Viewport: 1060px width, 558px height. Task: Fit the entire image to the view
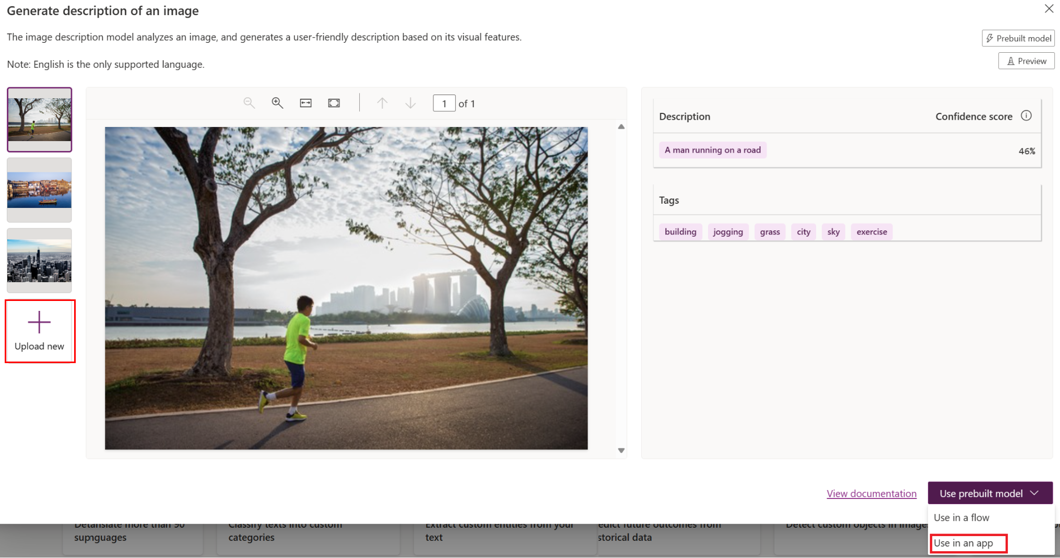coord(334,103)
